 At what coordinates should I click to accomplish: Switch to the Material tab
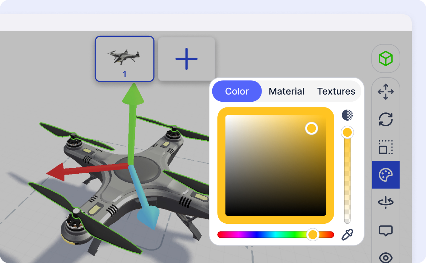[286, 91]
